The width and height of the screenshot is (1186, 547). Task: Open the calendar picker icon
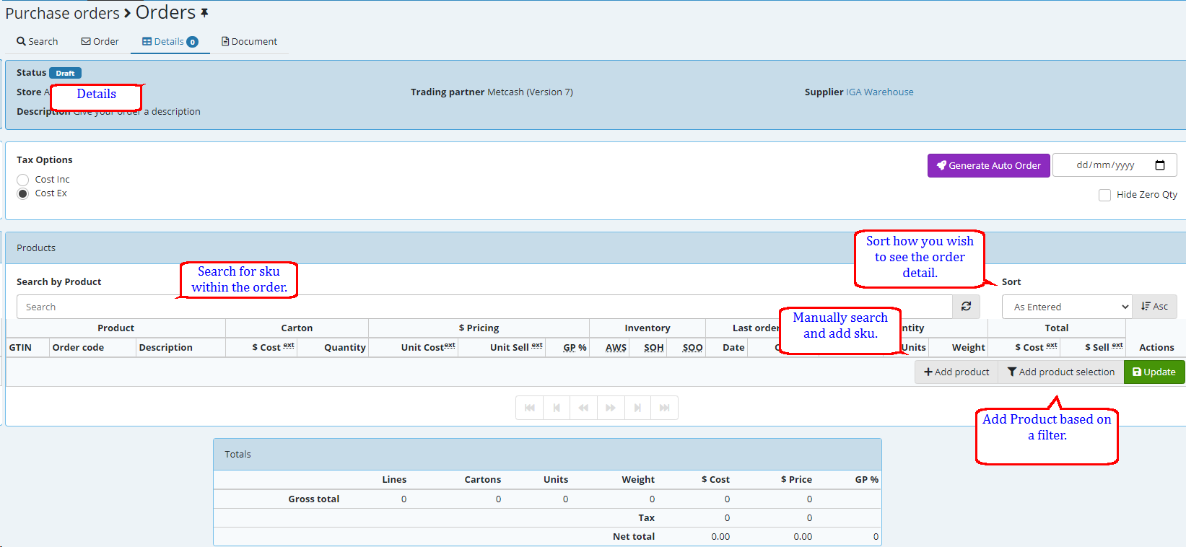[1160, 165]
